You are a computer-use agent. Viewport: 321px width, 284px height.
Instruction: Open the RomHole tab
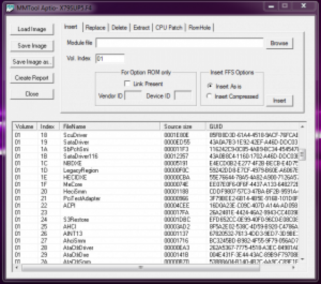pyautogui.click(x=200, y=28)
